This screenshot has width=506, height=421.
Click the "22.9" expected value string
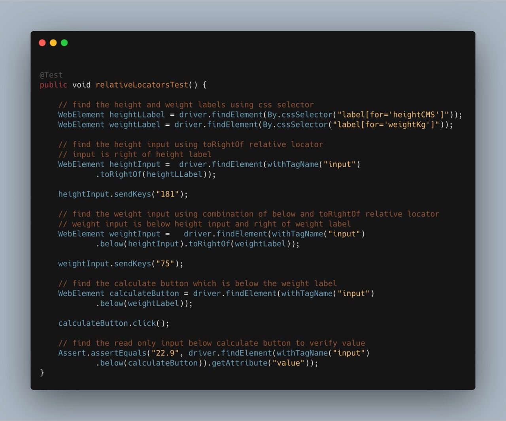165,353
